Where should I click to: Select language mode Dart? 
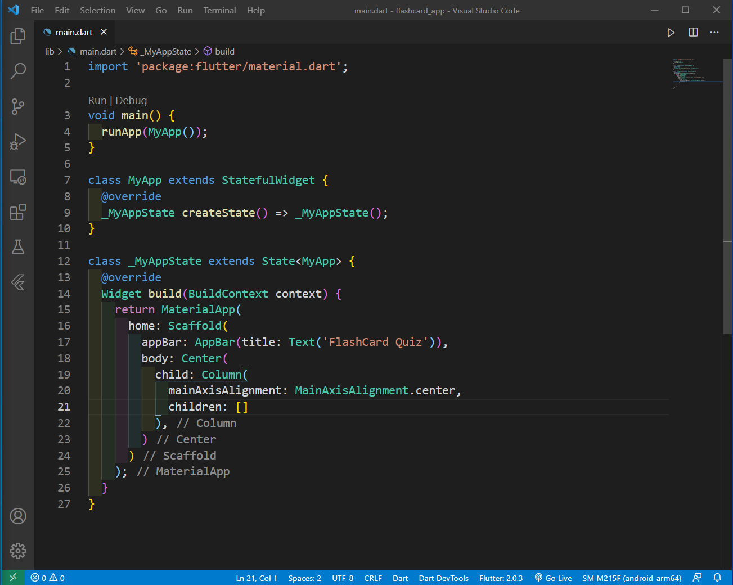pos(400,578)
